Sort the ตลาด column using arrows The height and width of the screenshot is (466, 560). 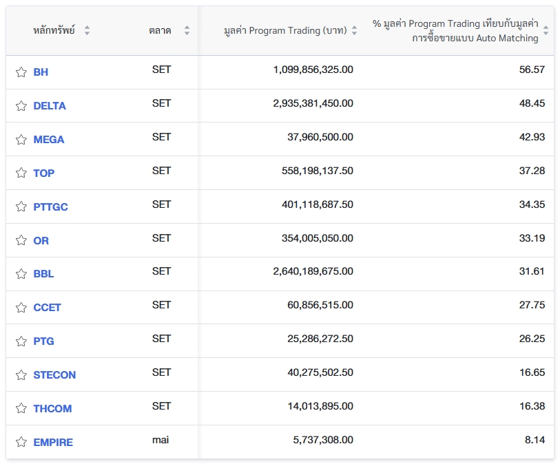(187, 31)
